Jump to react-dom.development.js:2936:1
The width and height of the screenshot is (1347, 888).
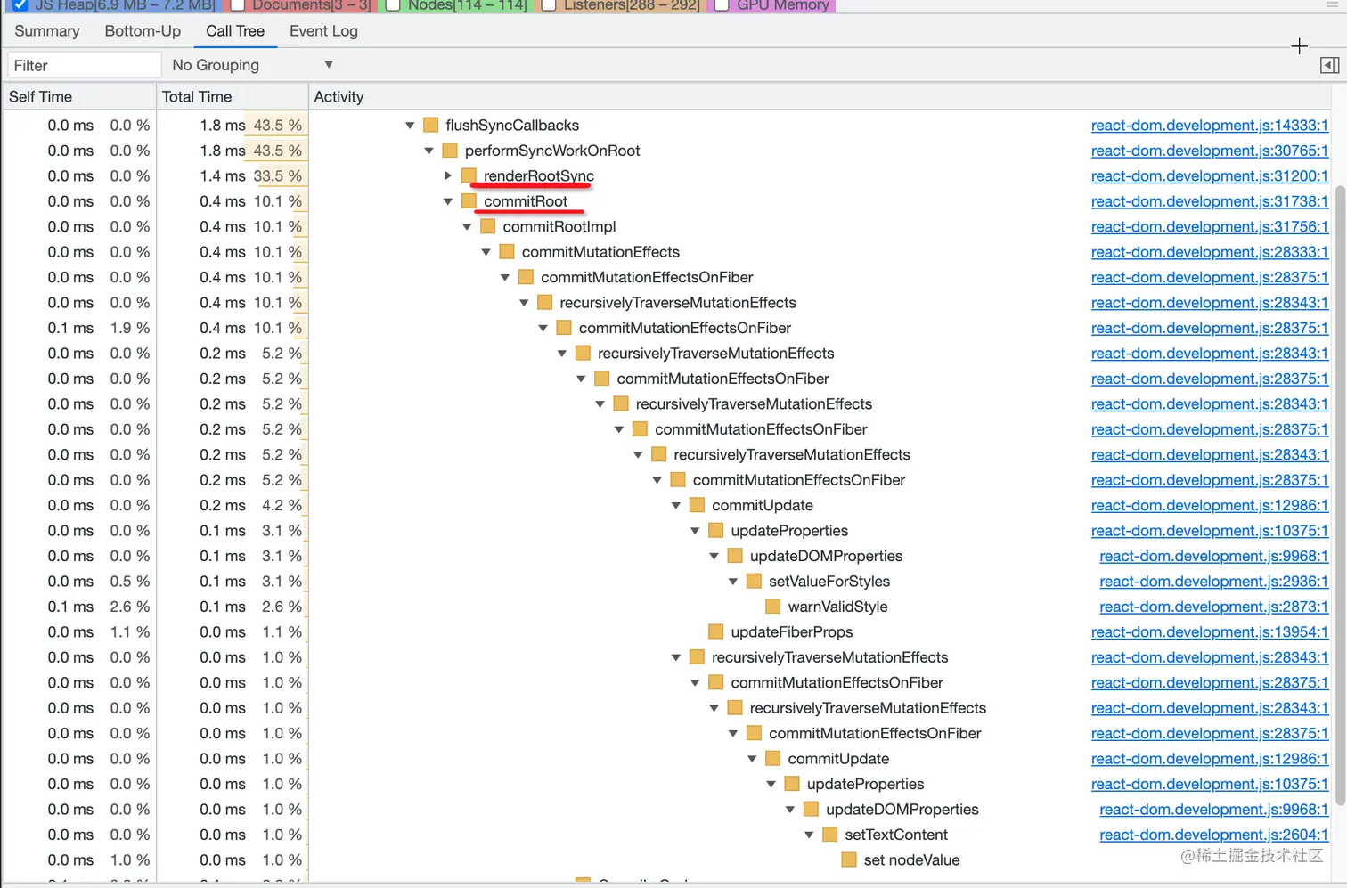pos(1214,582)
